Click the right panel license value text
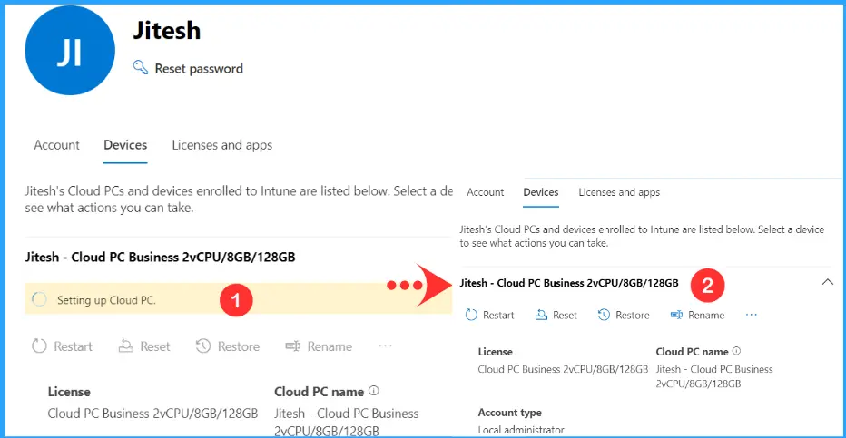This screenshot has height=438, width=846. pyautogui.click(x=563, y=369)
